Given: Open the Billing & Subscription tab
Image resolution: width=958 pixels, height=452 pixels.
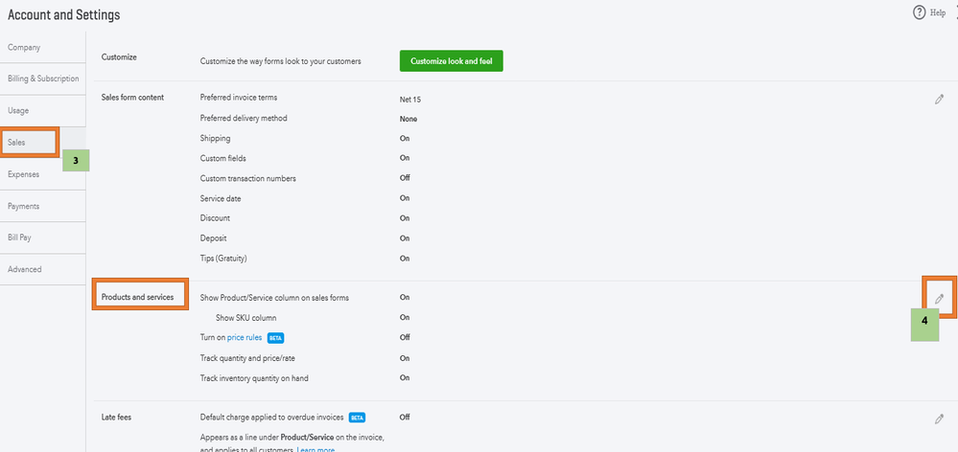Looking at the screenshot, I should click(x=43, y=79).
